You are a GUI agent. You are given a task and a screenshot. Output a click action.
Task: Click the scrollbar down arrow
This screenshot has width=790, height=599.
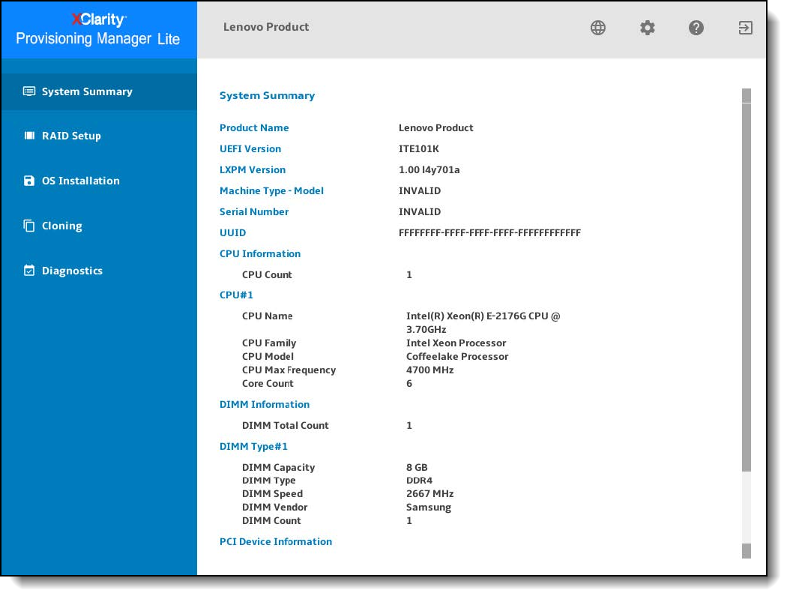[746, 552]
